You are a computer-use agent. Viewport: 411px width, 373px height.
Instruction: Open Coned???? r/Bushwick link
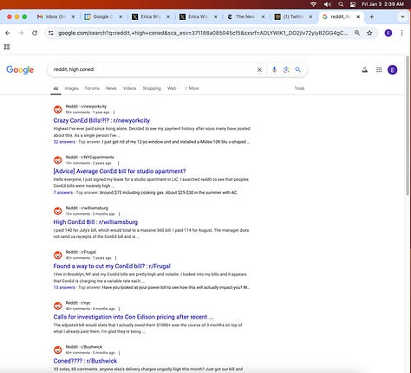[85, 361]
